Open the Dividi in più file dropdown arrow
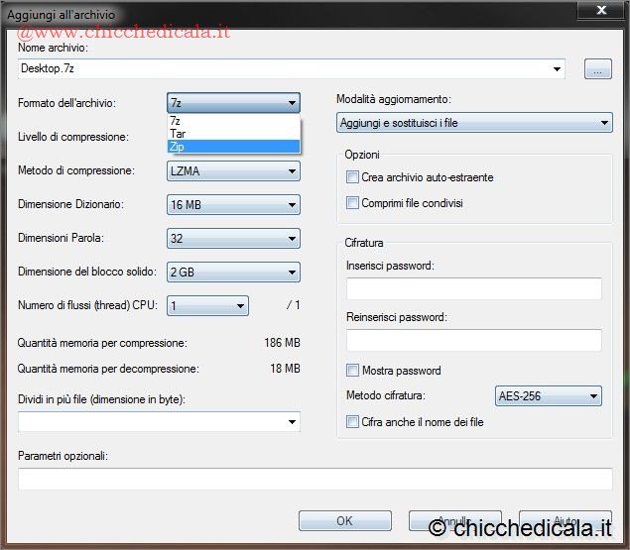 (x=292, y=423)
